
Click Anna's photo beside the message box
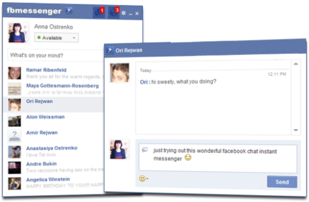click(x=120, y=149)
